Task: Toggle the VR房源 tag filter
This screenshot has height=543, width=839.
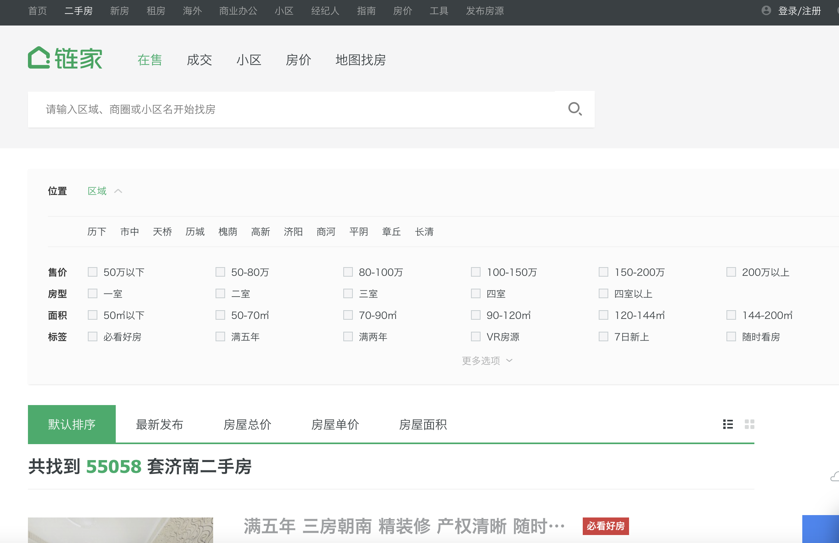Action: tap(476, 336)
